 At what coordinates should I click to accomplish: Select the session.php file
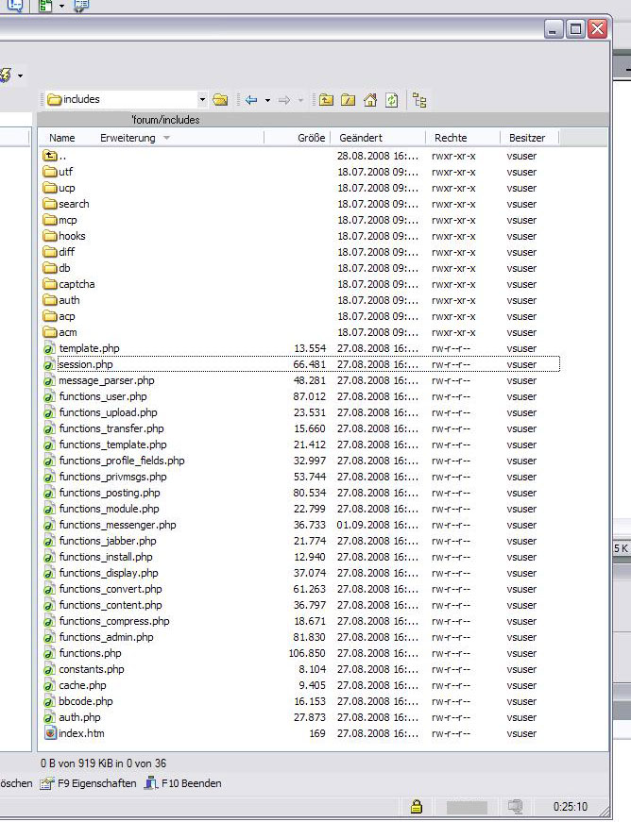coord(86,364)
